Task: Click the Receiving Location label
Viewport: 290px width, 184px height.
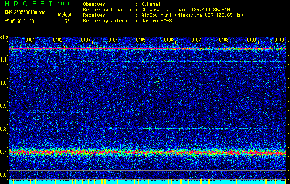Action: tap(108, 10)
